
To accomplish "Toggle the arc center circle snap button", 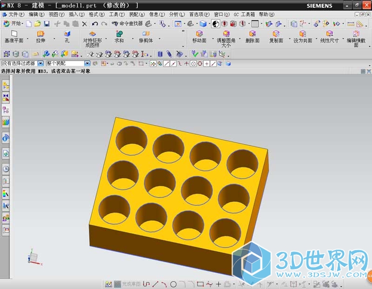I will [193, 64].
